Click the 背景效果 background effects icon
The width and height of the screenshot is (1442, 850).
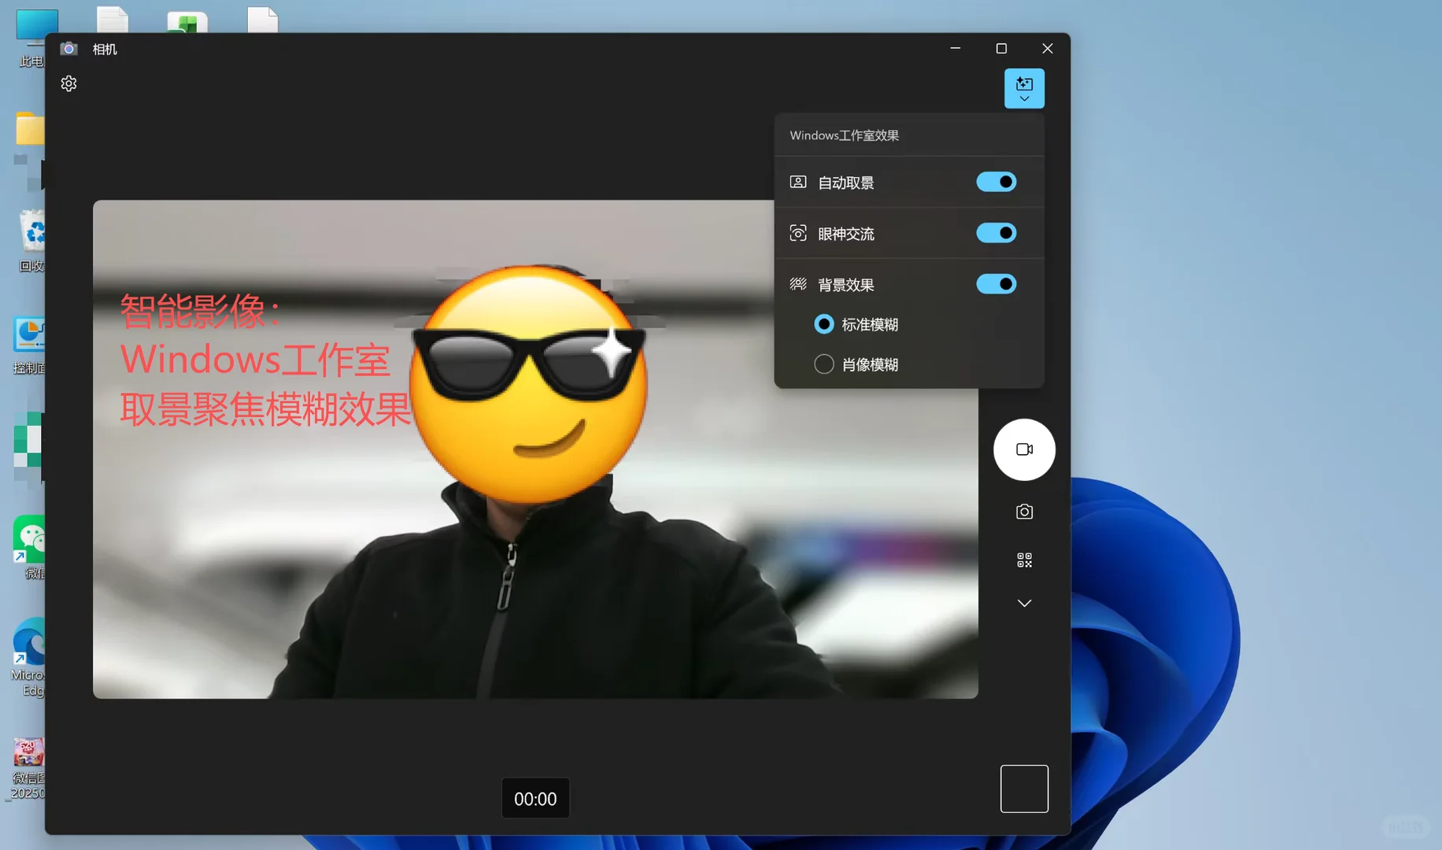click(x=797, y=284)
